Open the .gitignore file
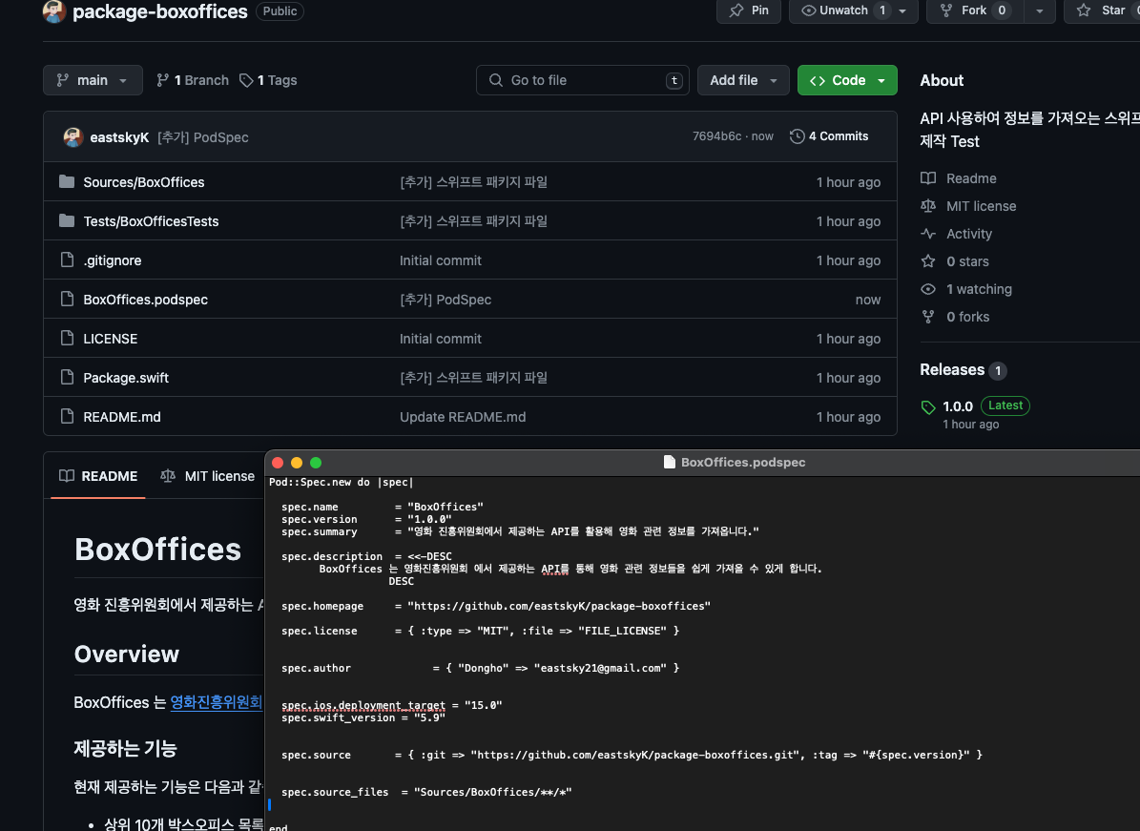 coord(113,260)
